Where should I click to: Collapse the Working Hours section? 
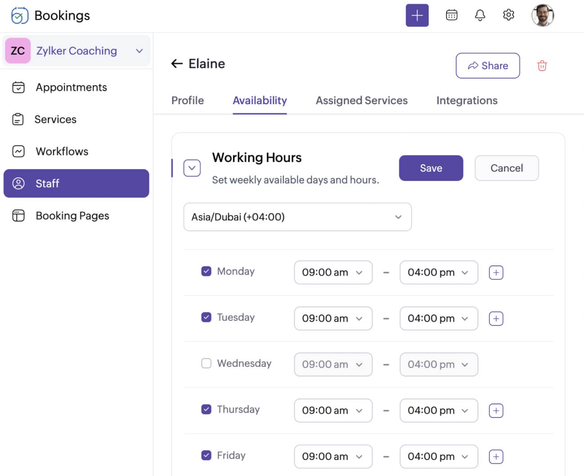192,168
